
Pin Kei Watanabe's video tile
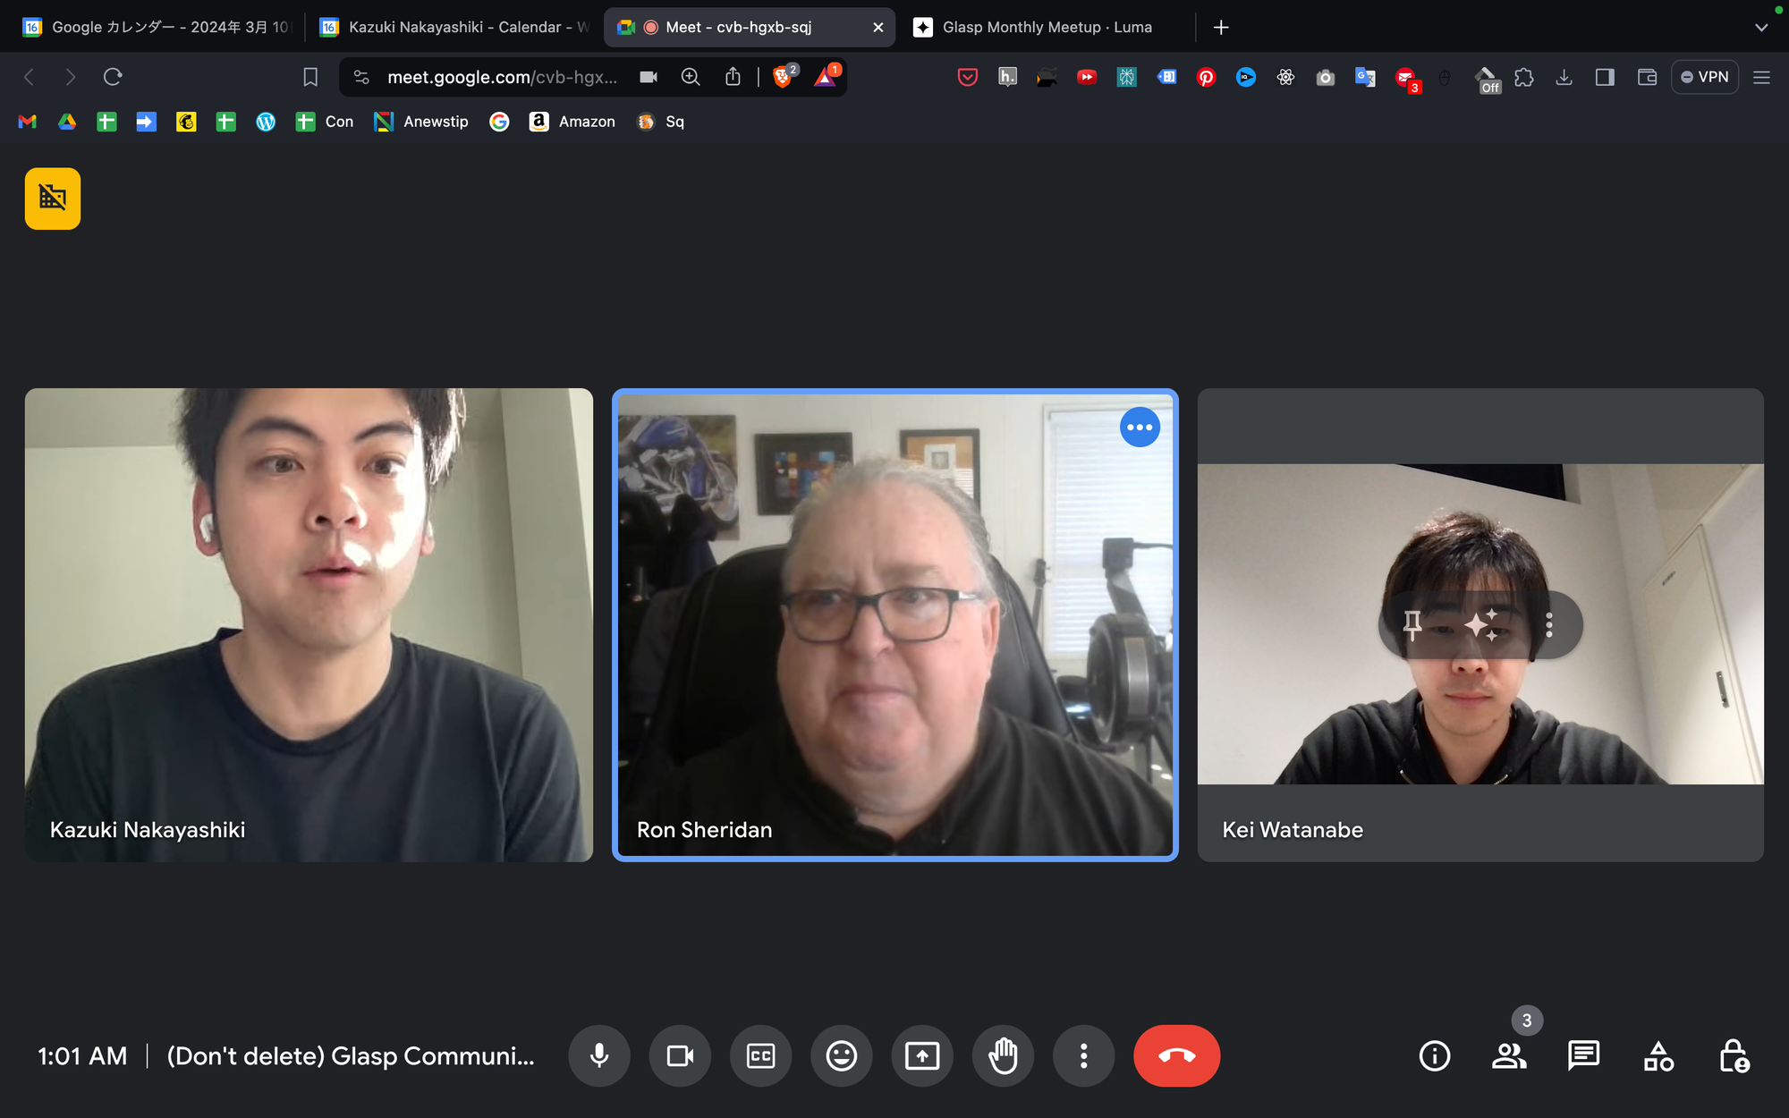1412,624
